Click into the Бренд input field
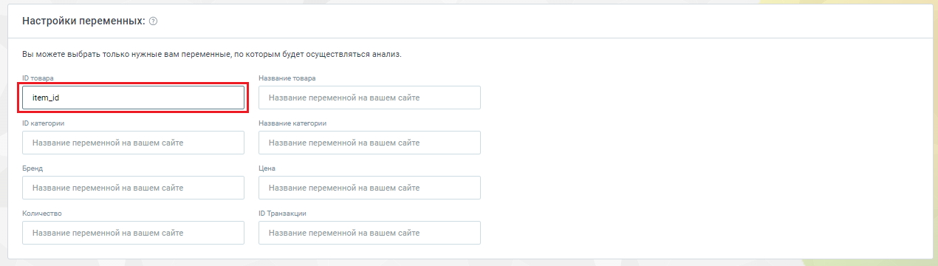Image resolution: width=938 pixels, height=266 pixels. point(133,188)
